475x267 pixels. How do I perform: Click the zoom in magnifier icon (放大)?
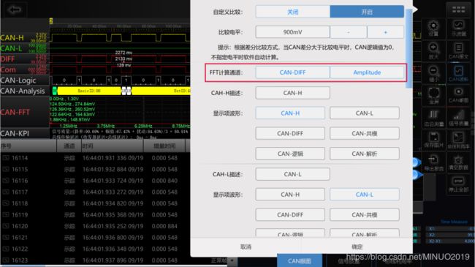pos(433,50)
